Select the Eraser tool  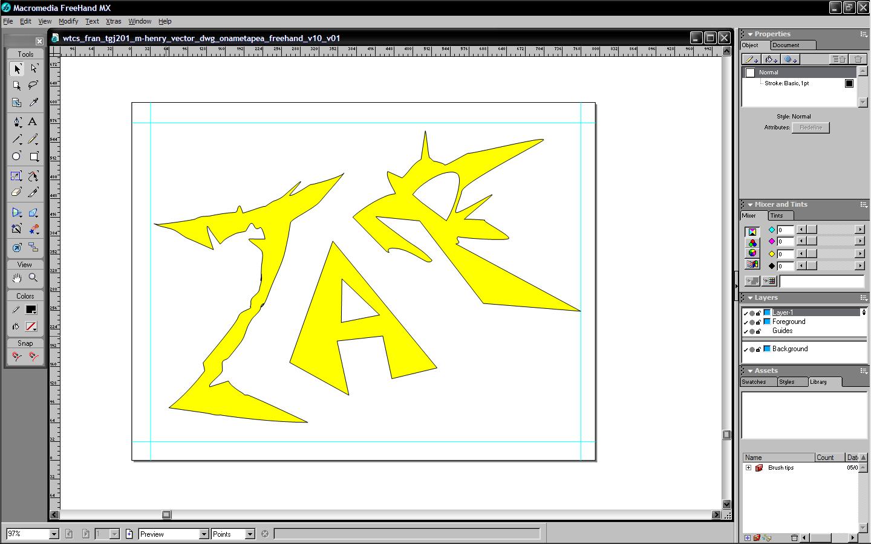point(16,192)
